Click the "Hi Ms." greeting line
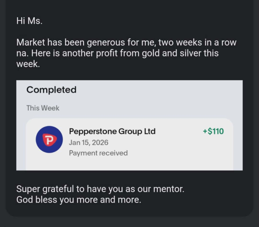The width and height of the screenshot is (259, 227). click(29, 21)
